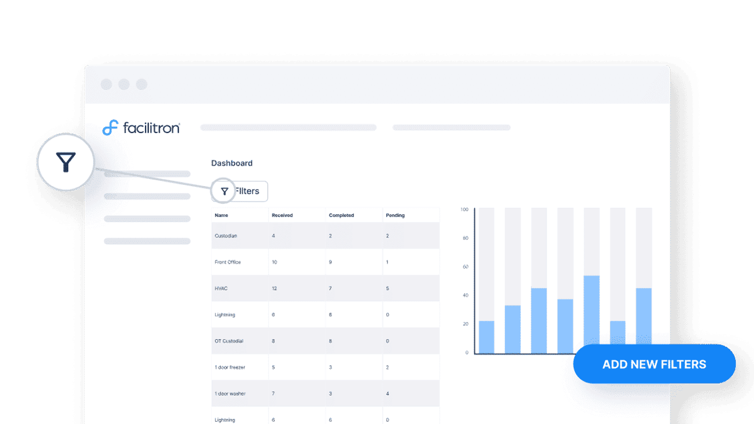The image size is (754, 424).
Task: Click the Name column header
Action: [x=221, y=216]
